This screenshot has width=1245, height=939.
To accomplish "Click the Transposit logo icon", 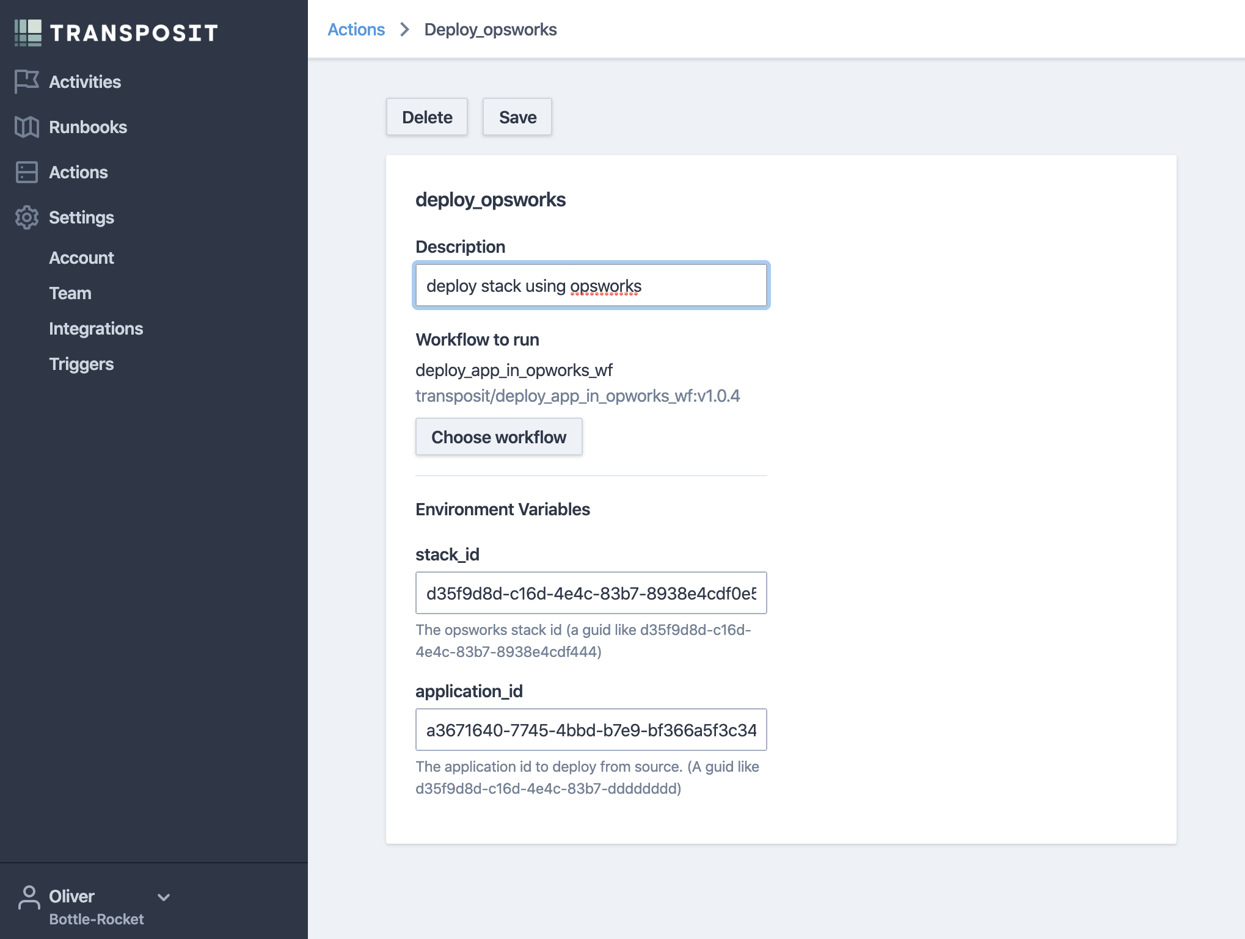I will point(28,32).
